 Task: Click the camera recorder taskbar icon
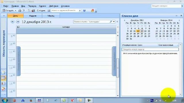[89, 100]
